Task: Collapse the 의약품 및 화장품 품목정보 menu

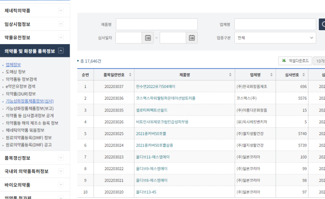Action: pos(61,51)
